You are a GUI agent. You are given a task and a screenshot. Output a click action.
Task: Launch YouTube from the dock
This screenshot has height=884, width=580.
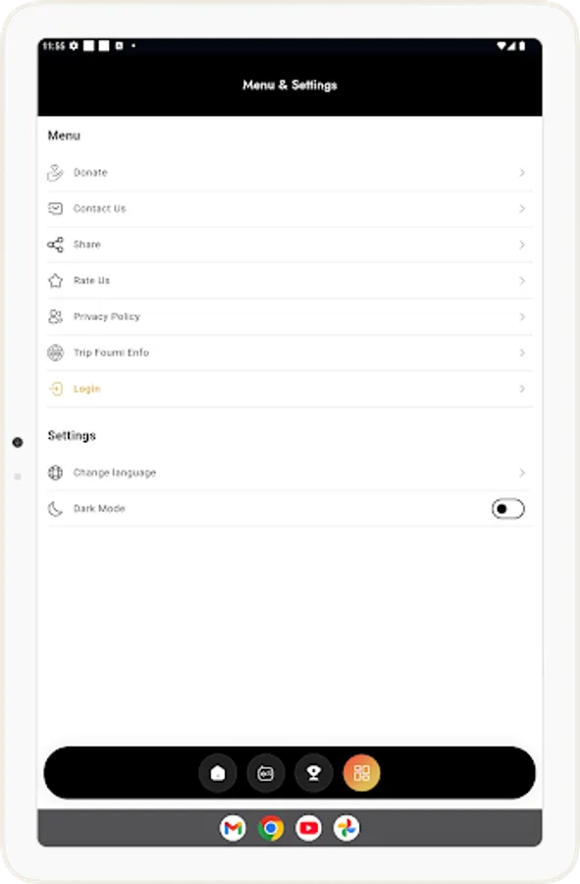click(308, 828)
